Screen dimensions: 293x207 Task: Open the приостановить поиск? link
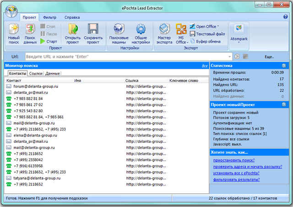pyautogui.click(x=234, y=160)
